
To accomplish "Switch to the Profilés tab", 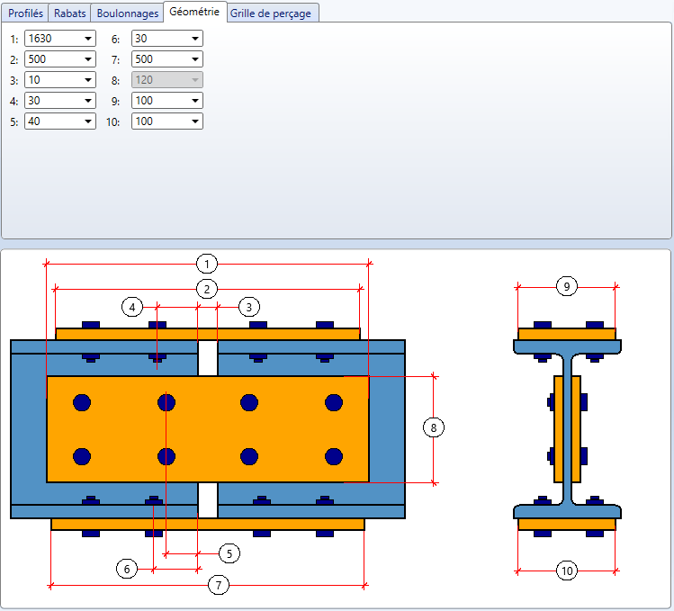I will click(25, 13).
